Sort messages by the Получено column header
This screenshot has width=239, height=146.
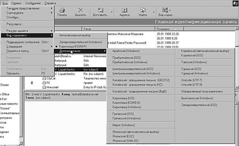[165, 29]
